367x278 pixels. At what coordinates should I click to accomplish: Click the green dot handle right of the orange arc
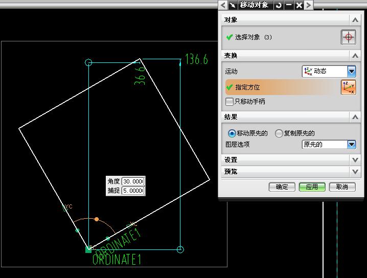pyautogui.click(x=108, y=239)
